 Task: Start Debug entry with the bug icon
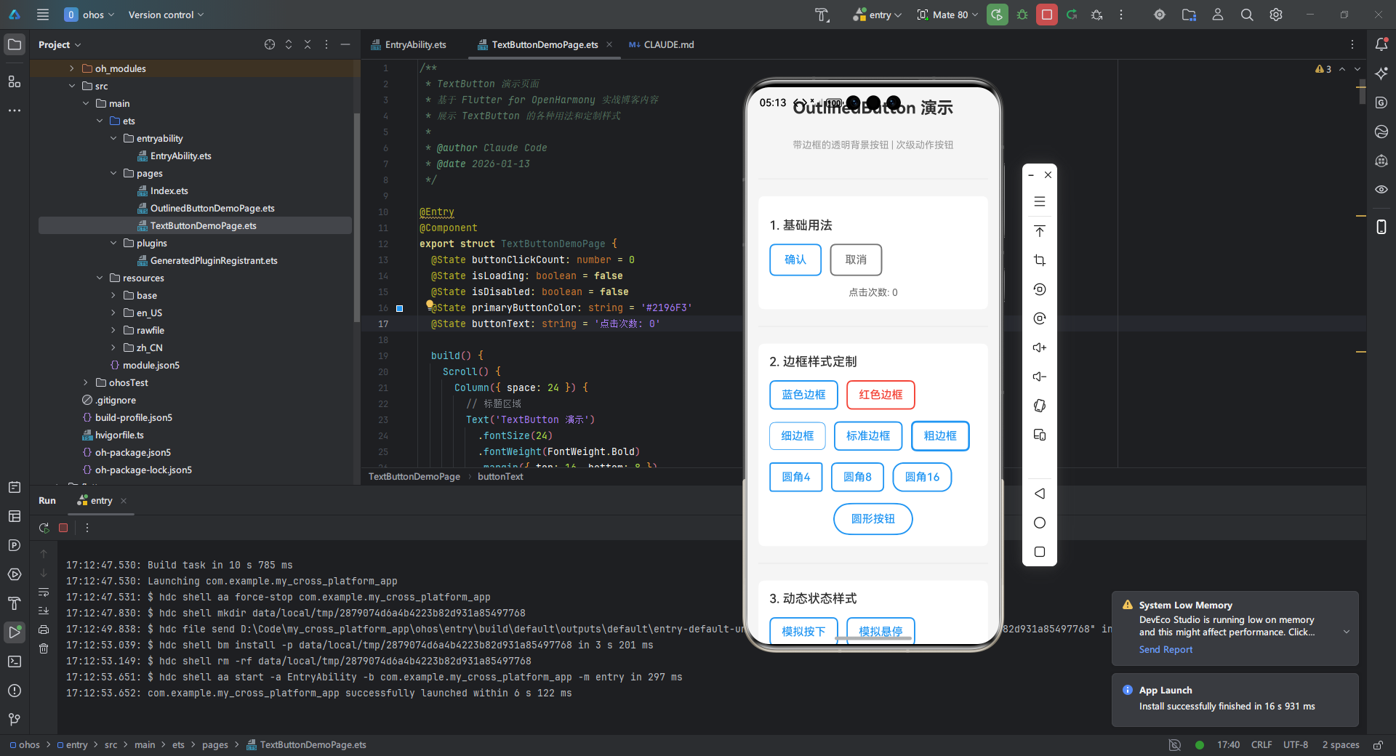[1022, 15]
